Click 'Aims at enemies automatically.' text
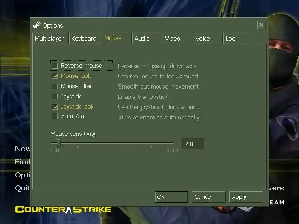299x224 pixels. tap(159, 117)
